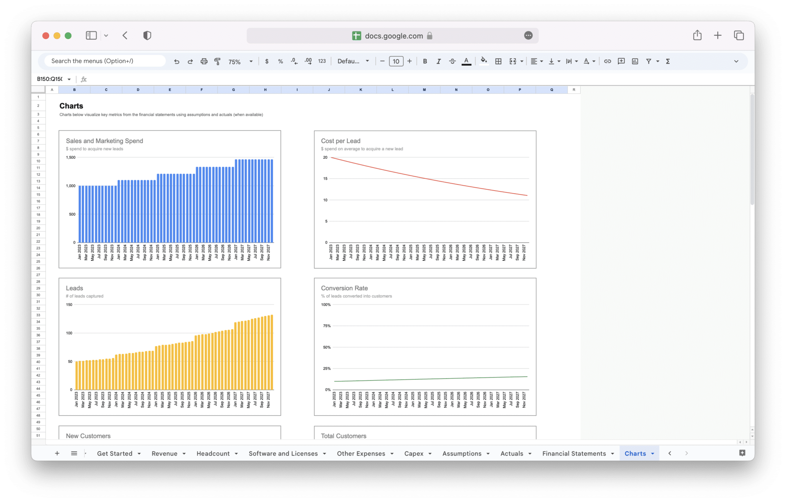Insert chart icon
Image resolution: width=786 pixels, height=502 pixels.
635,61
